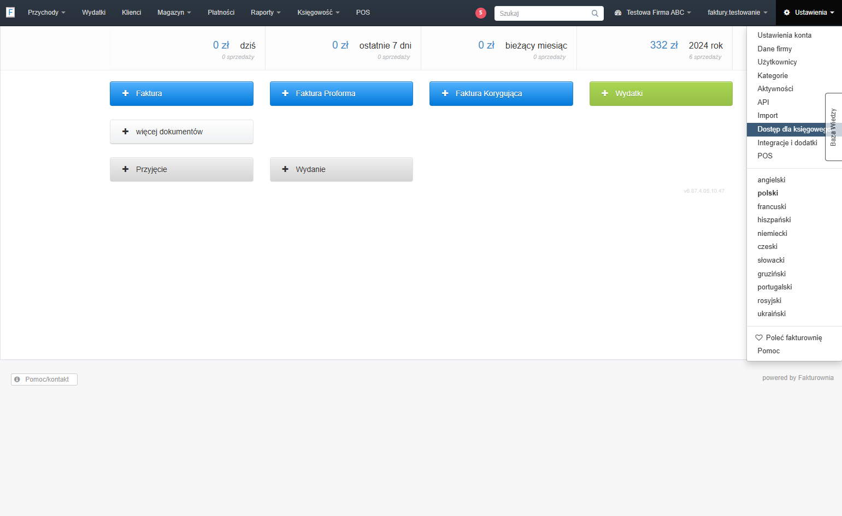
Task: Click the 332 zł 2024 rok total
Action: click(x=686, y=45)
